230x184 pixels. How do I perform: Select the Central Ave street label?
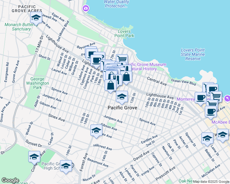(x=157, y=81)
